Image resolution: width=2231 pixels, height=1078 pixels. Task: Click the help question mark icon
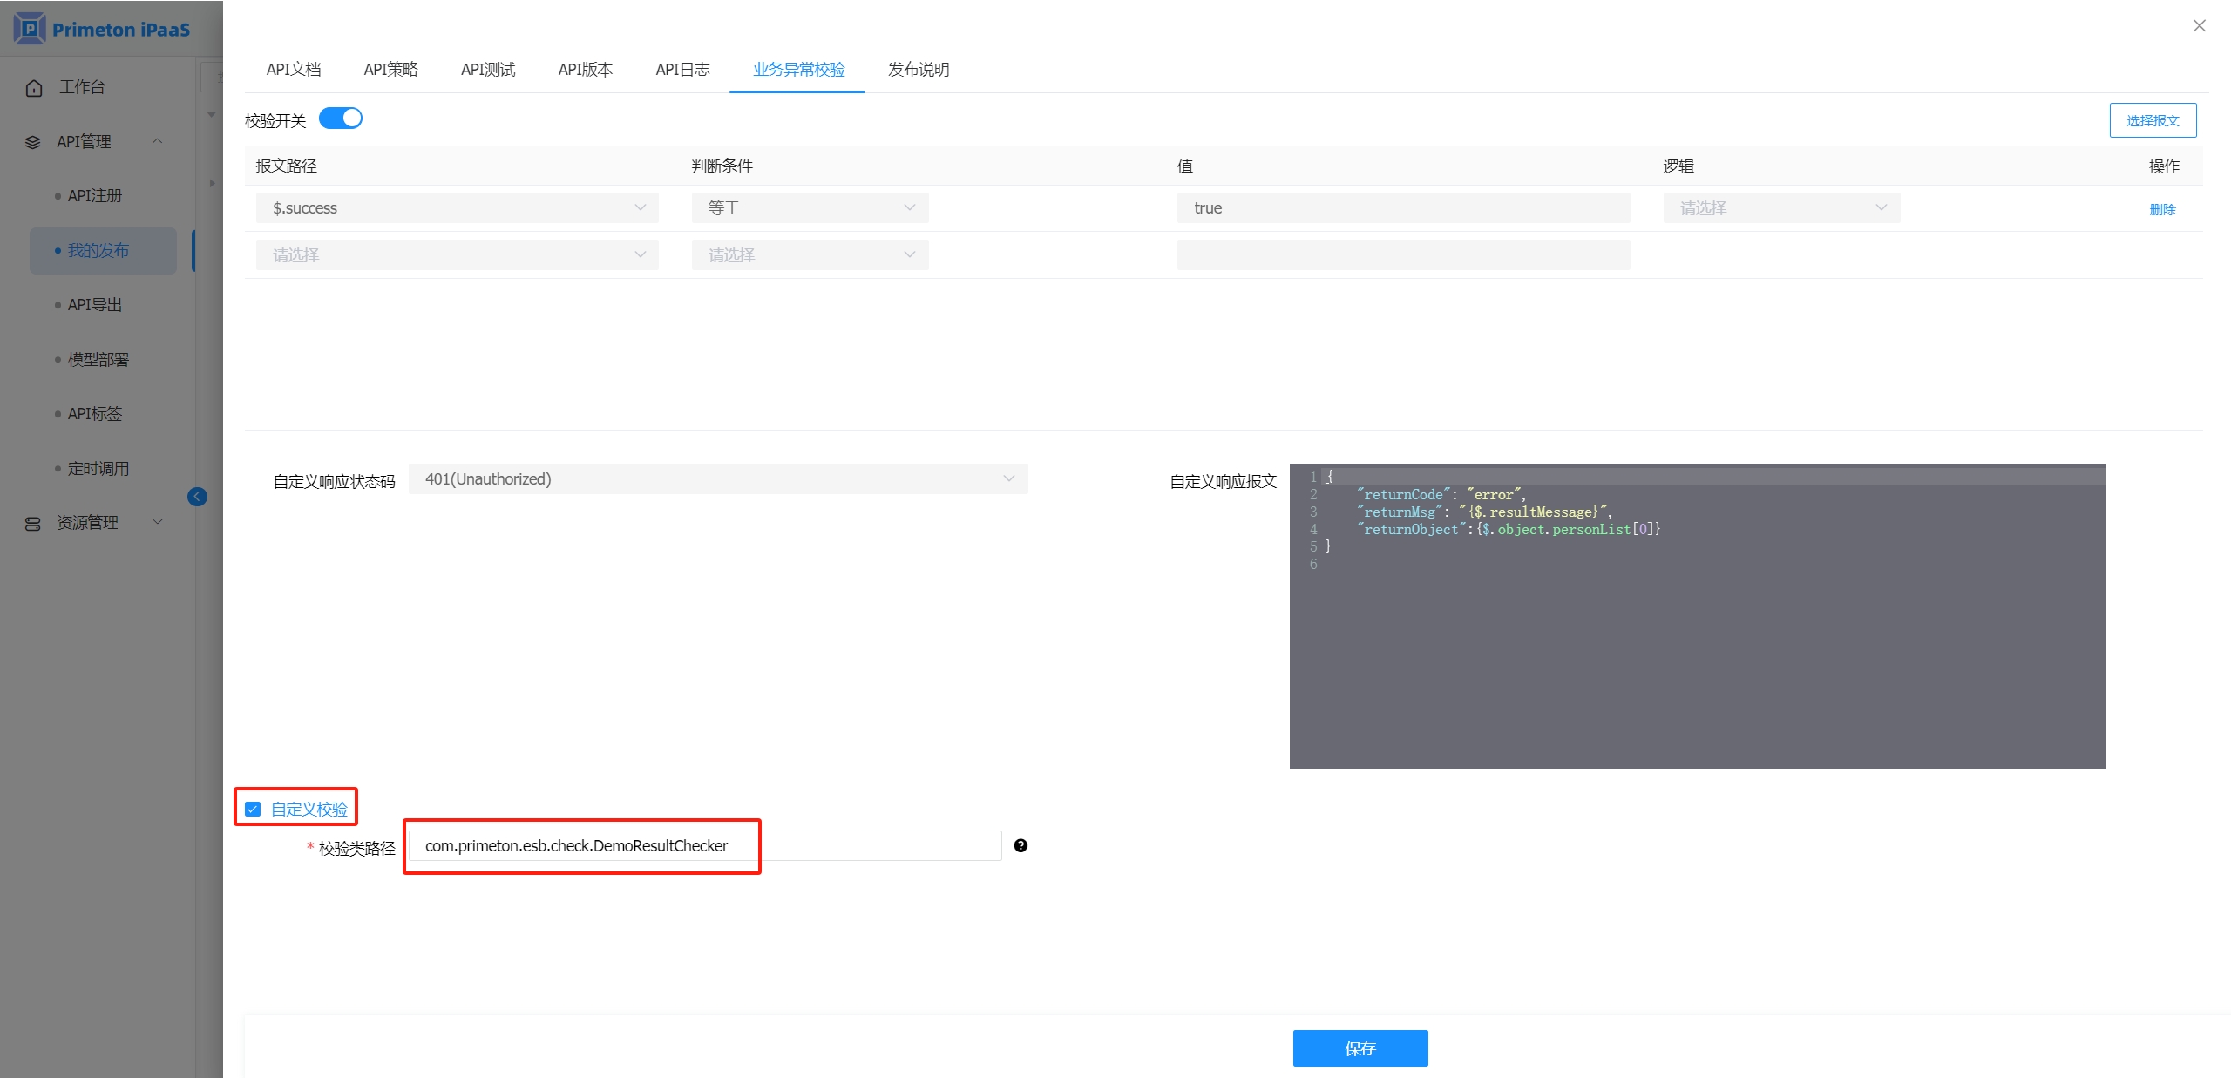1021,845
